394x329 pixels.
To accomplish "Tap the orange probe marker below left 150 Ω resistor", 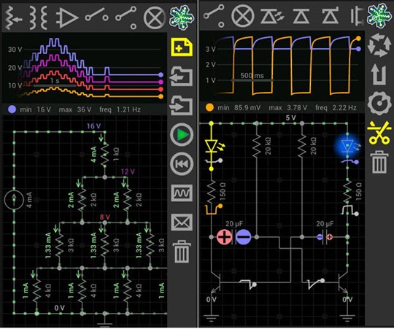I will click(214, 209).
